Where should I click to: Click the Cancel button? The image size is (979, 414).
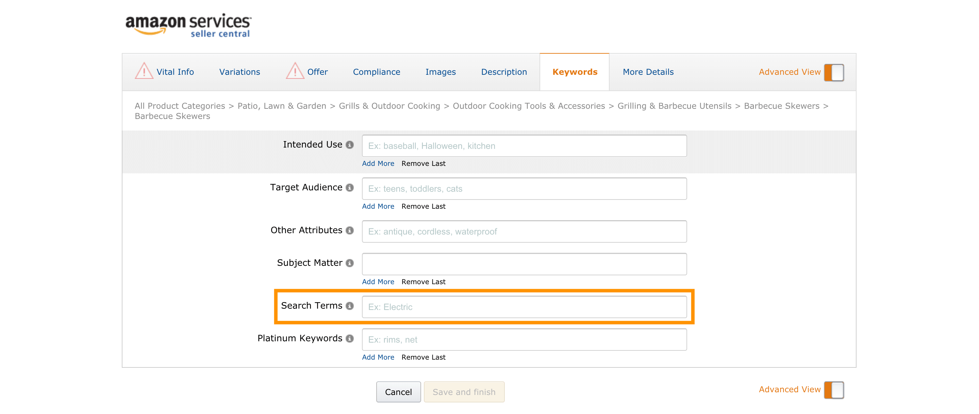398,392
